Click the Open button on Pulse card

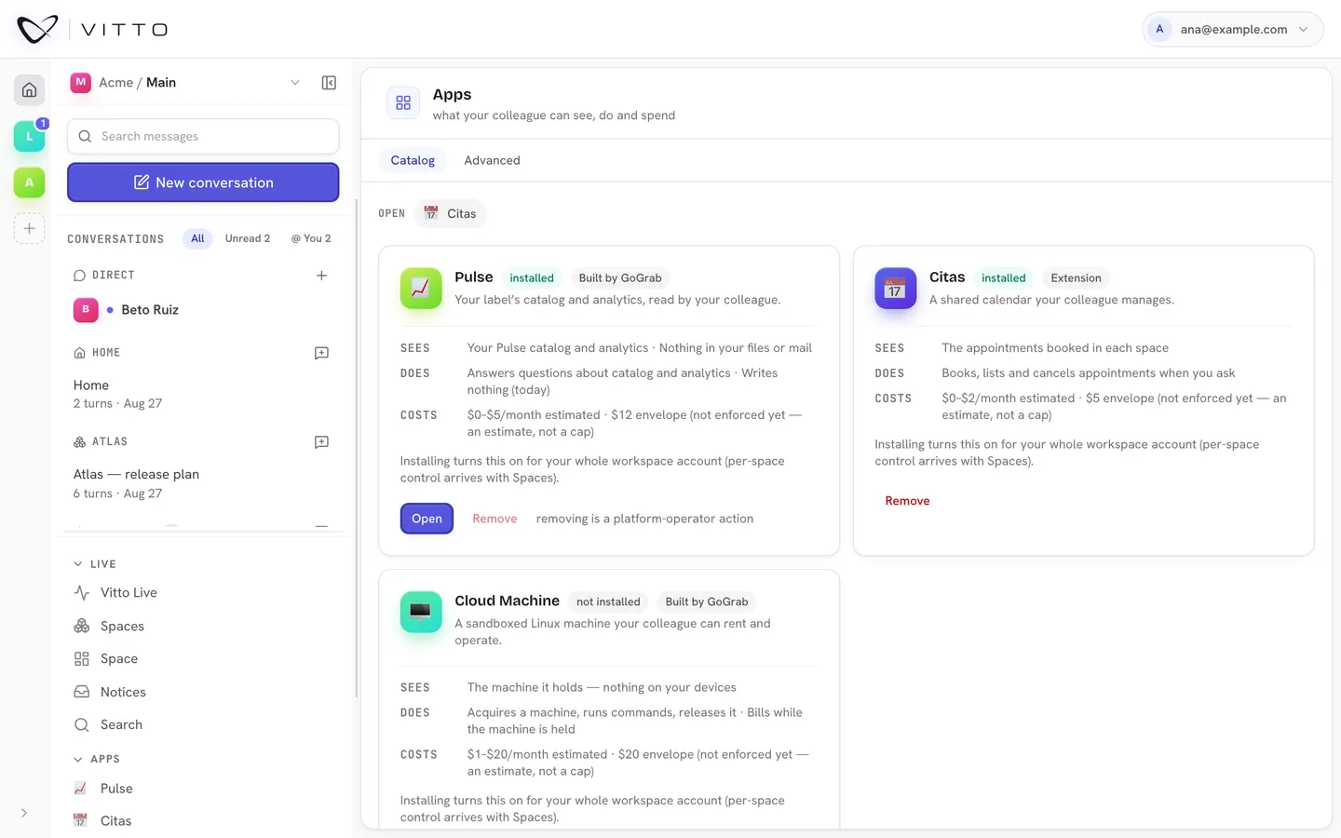427,519
